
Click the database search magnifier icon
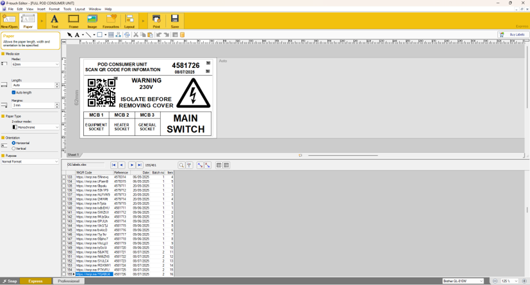pyautogui.click(x=181, y=165)
